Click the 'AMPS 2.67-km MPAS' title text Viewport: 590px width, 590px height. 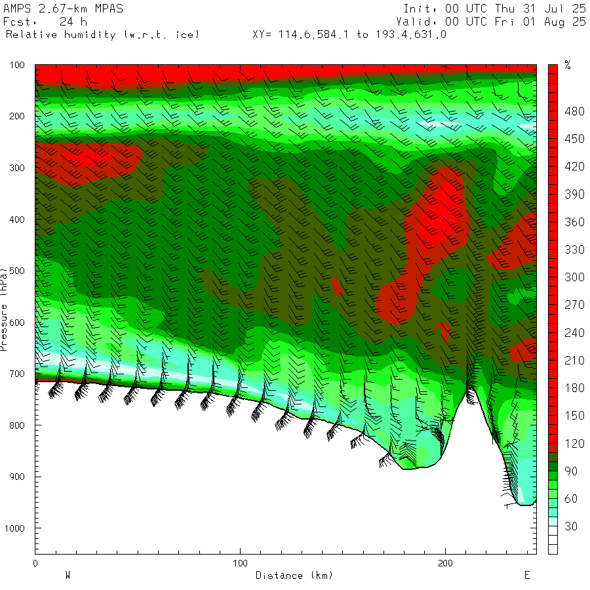[63, 9]
